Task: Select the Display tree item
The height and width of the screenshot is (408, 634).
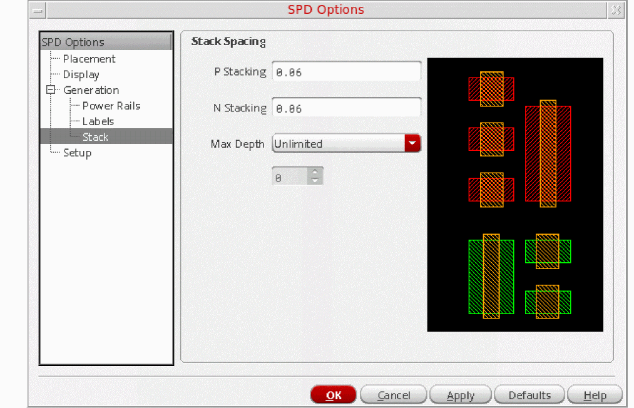Action: pyautogui.click(x=81, y=75)
